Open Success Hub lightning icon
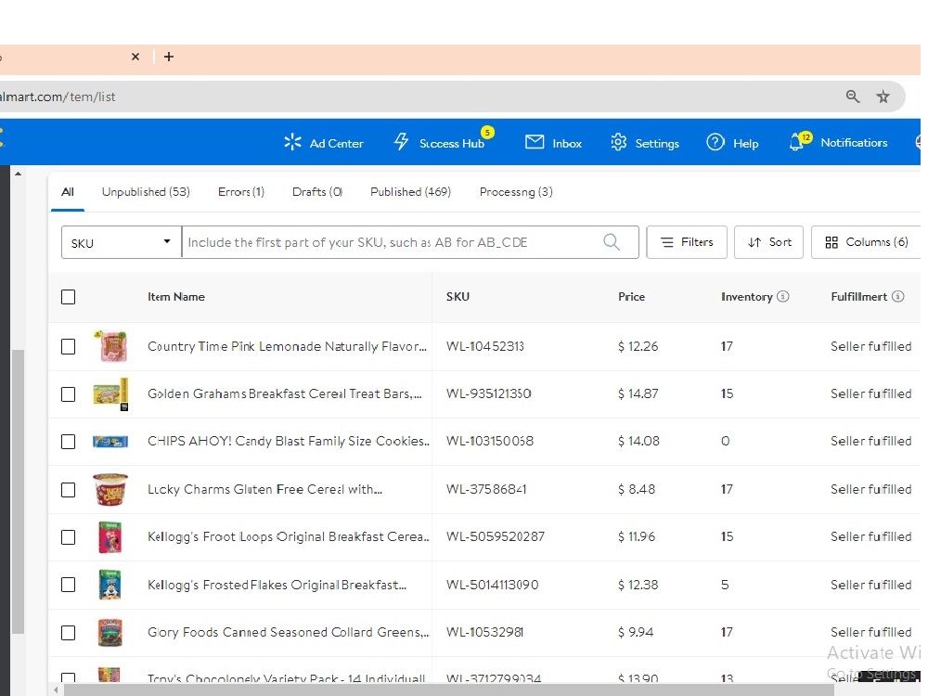Image resolution: width=928 pixels, height=696 pixels. [401, 142]
